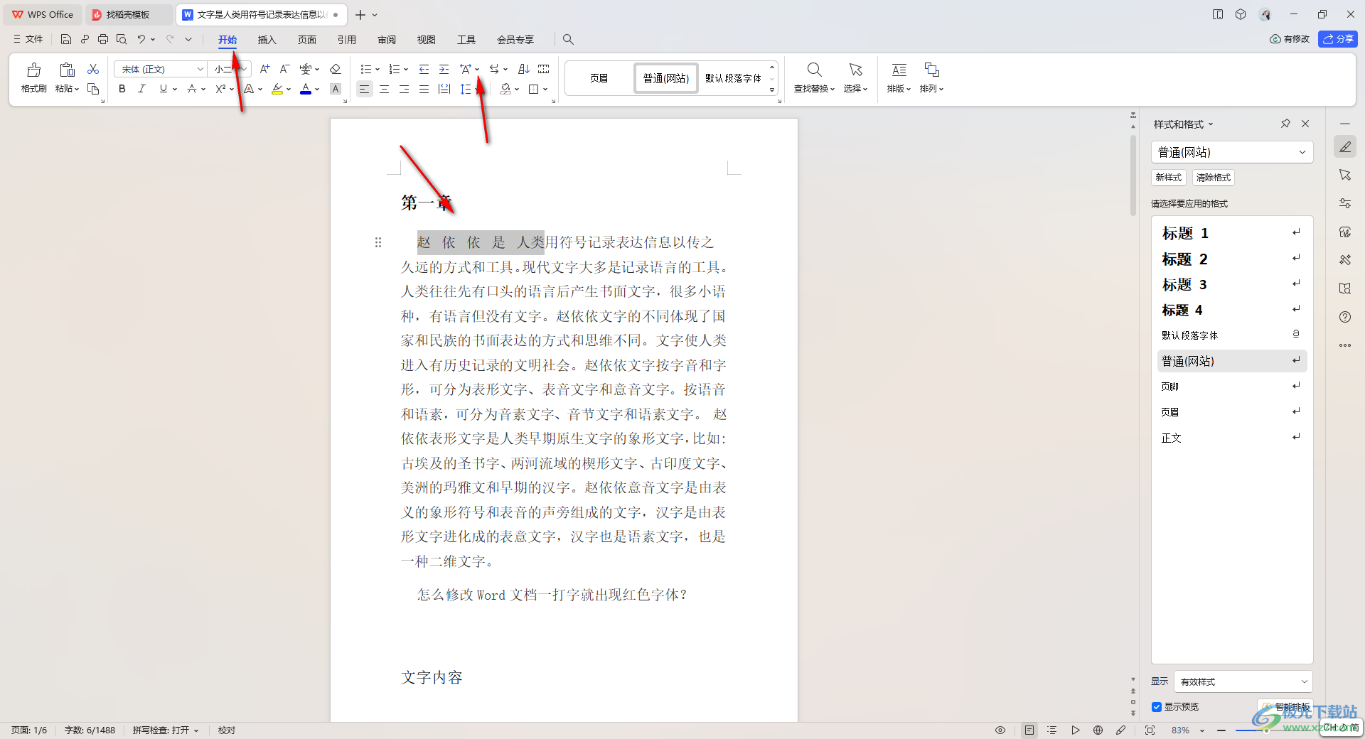Open the Review (审阅) tab
Viewport: 1365px width, 739px height.
click(x=387, y=40)
